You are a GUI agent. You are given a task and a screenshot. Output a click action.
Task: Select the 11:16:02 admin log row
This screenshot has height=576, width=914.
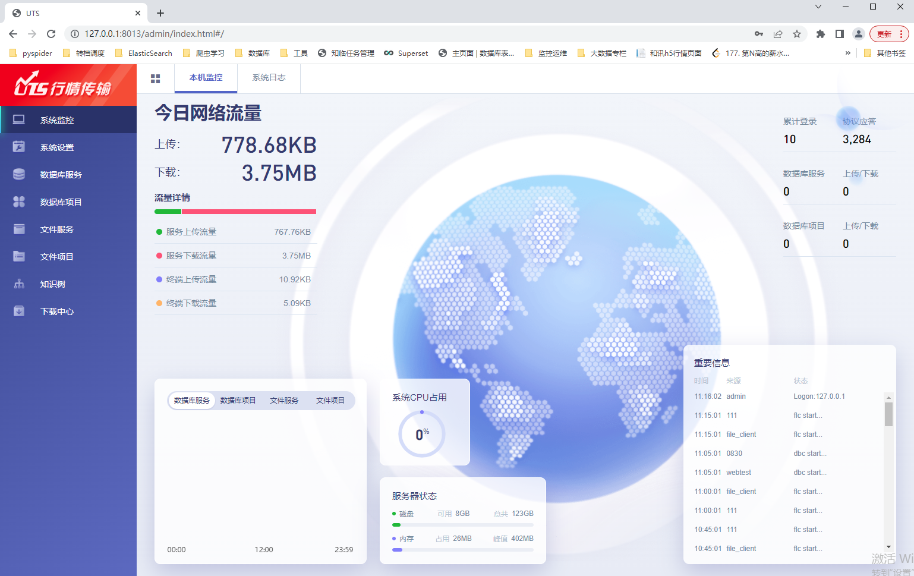coord(788,396)
